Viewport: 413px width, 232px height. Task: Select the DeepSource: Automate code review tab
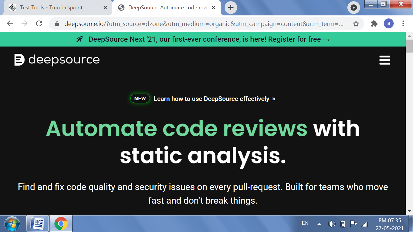[166, 8]
